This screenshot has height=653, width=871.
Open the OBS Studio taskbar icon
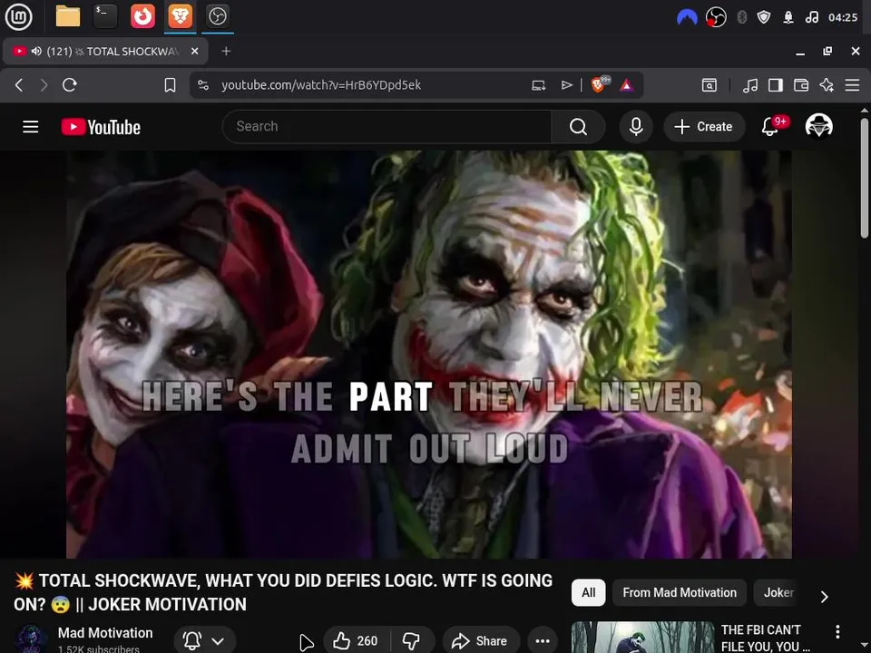[x=217, y=16]
